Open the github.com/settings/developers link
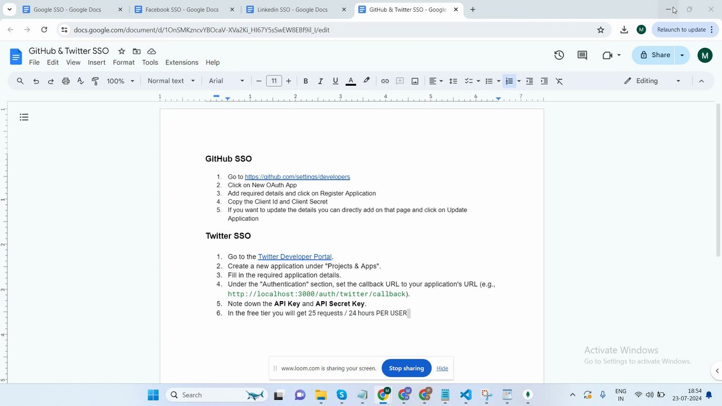The width and height of the screenshot is (722, 406). [x=297, y=177]
